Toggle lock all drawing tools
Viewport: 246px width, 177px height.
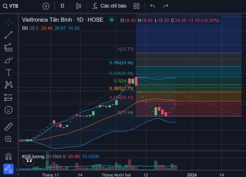[8, 169]
